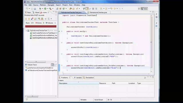Image resolution: width=183 pixels, height=103 pixels.
Task: Click the Save toolbar icon
Action: tap(32, 9)
